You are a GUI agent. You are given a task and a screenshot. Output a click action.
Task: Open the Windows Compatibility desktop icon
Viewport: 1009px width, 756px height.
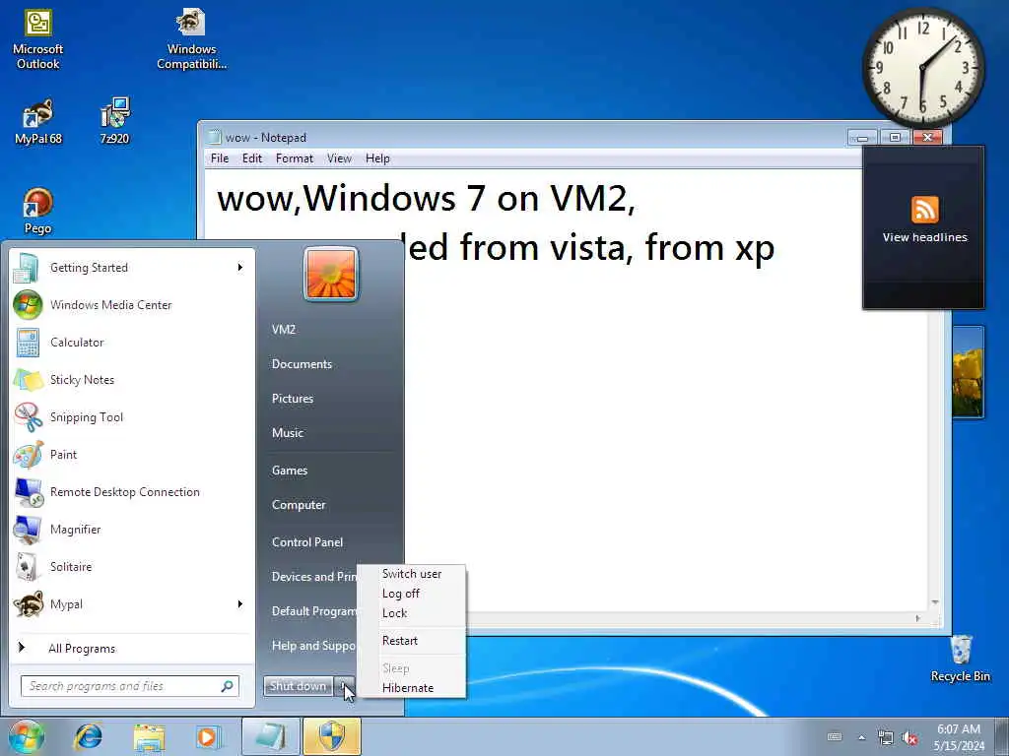pyautogui.click(x=191, y=38)
